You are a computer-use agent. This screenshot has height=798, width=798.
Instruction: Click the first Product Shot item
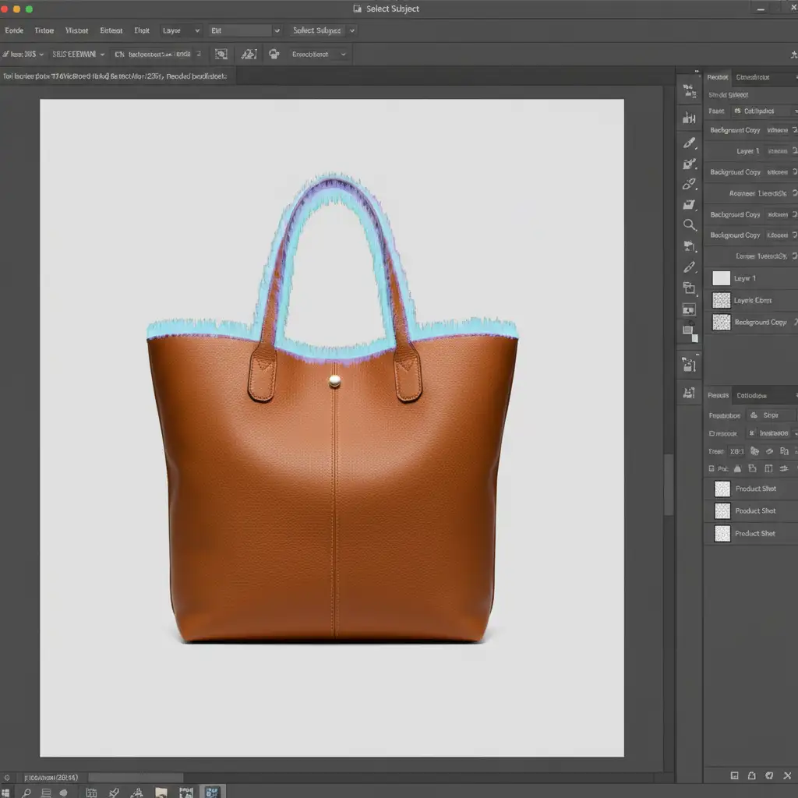coord(755,489)
